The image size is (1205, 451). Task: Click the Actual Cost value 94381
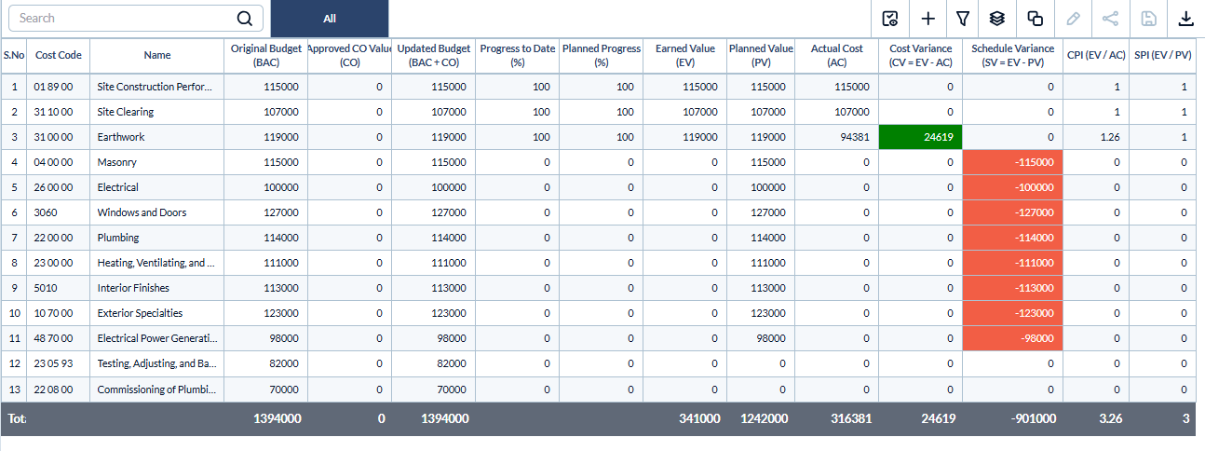(x=837, y=137)
